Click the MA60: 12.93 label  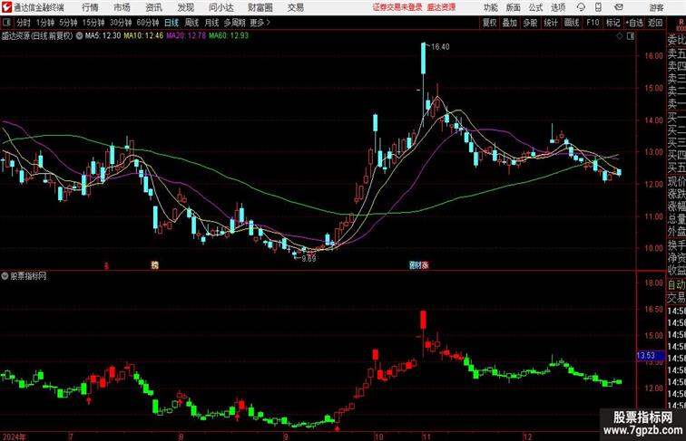point(229,36)
